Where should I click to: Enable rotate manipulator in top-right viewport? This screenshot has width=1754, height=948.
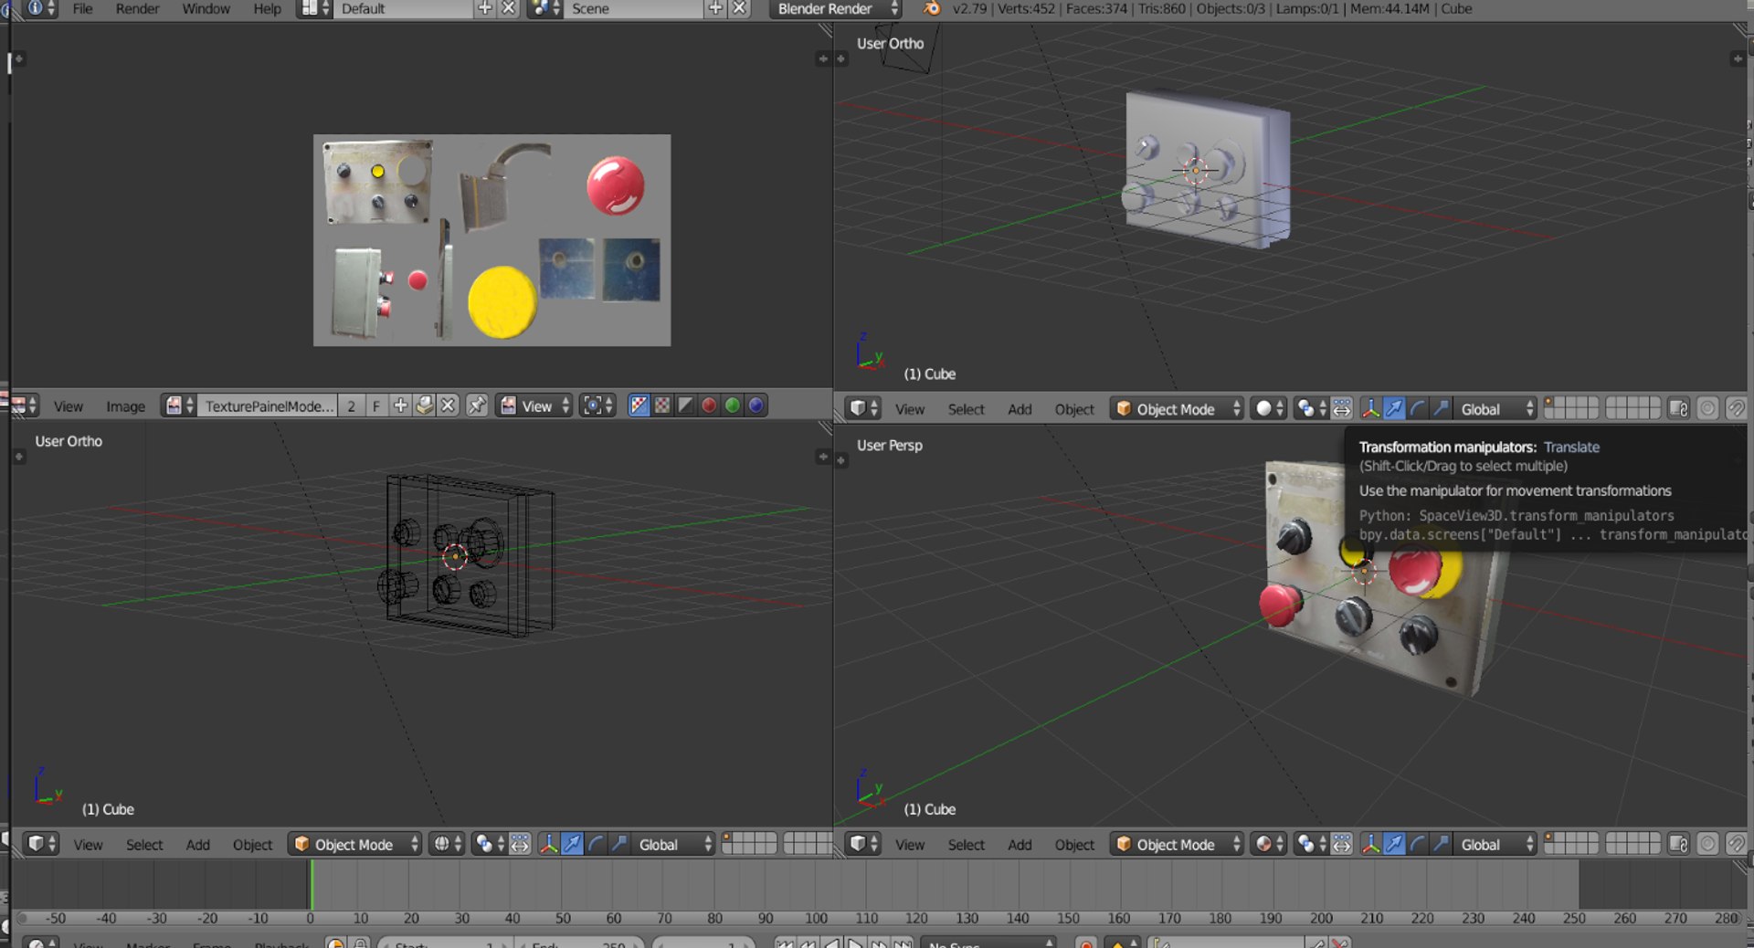(1418, 409)
